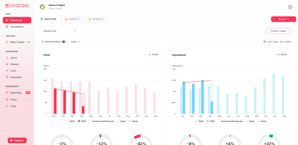Expand the Rank Tracker submenu arrow
Screen dimensions: 298x145
26,42
